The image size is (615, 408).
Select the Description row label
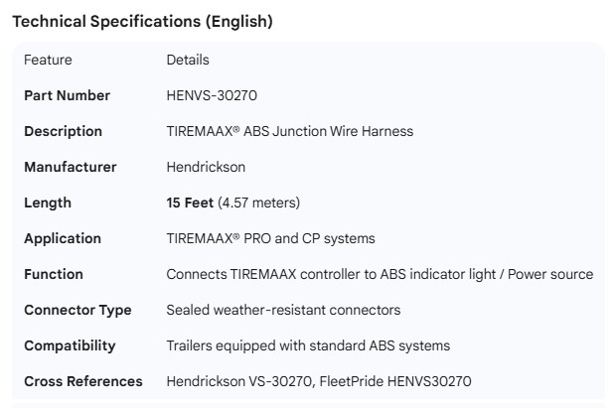(x=63, y=131)
